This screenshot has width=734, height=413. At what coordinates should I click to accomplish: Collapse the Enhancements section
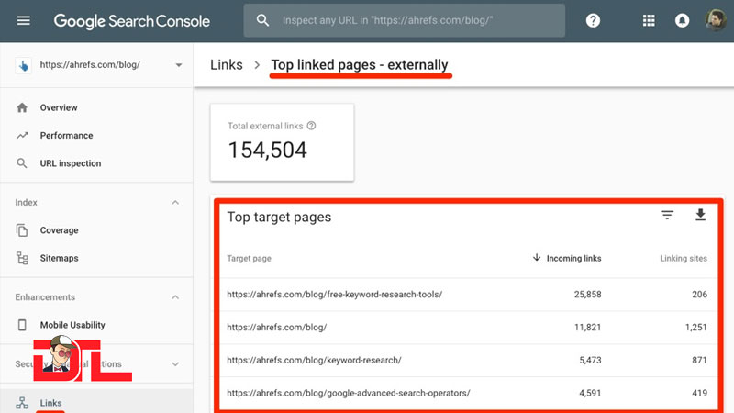click(x=176, y=297)
